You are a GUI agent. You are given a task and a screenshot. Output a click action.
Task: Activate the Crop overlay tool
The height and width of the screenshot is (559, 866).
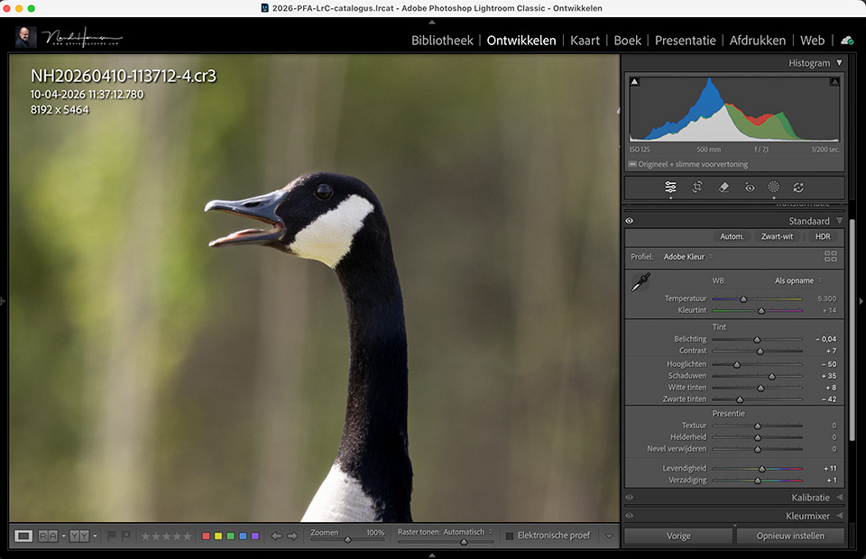pos(697,187)
